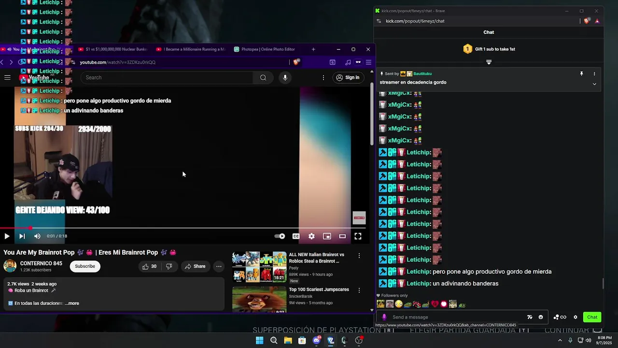Open the browser hamburger menu
The width and height of the screenshot is (618, 348).
(368, 62)
